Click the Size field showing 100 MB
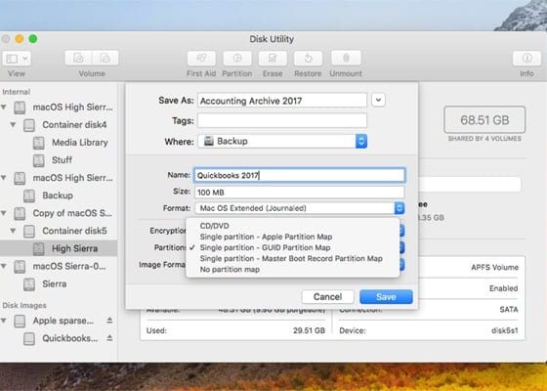This screenshot has width=547, height=391. 300,193
